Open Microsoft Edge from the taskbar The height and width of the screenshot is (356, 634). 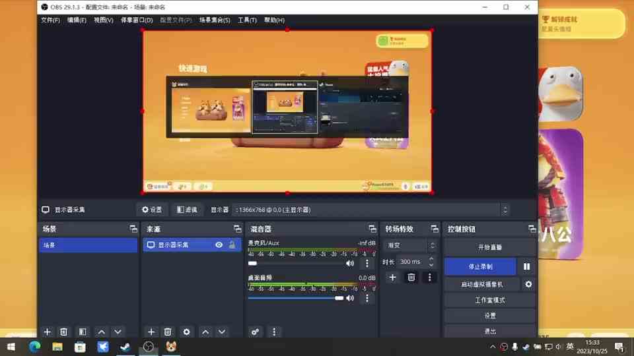point(35,347)
